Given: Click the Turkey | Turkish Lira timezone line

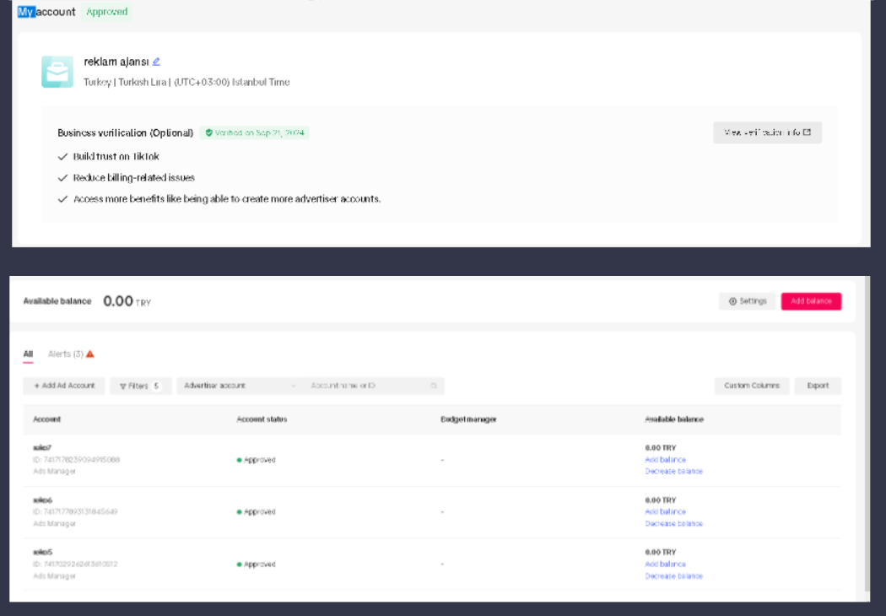Looking at the screenshot, I should tap(186, 82).
